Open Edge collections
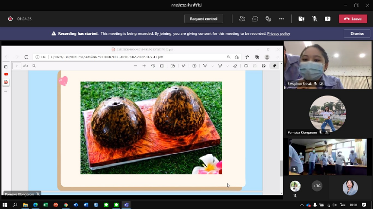This screenshot has height=209, width=373. 257,57
